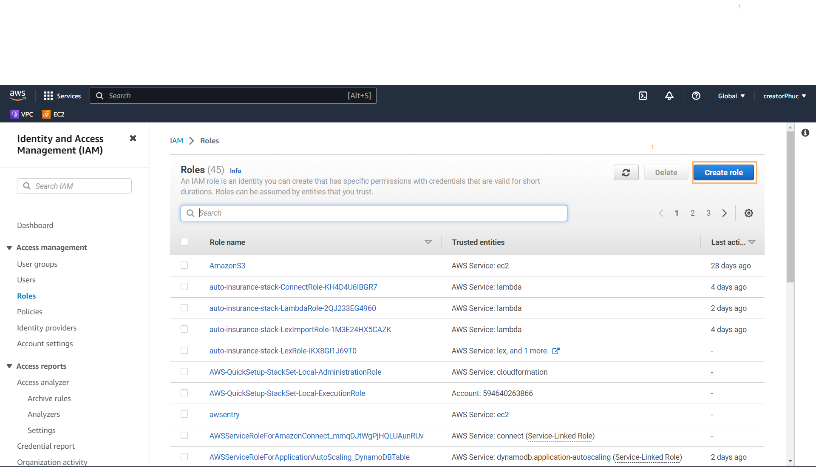The image size is (816, 467).
Task: Open Policies in the sidebar
Action: 30,312
